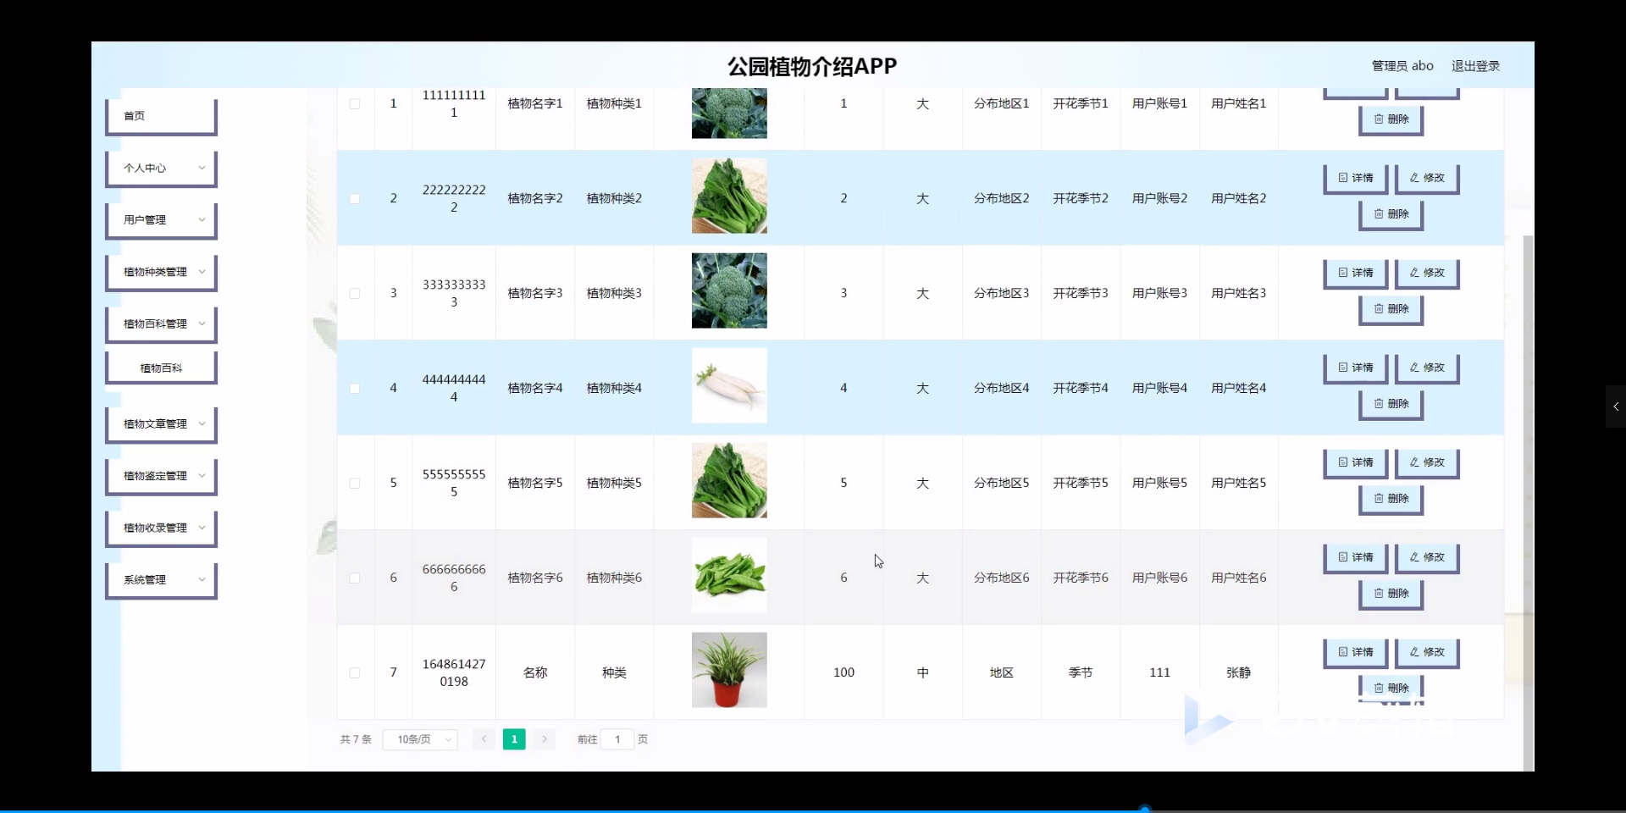Viewport: 1626px width, 813px height.
Task: Open the white radish thumbnail in row 4
Action: click(x=729, y=385)
